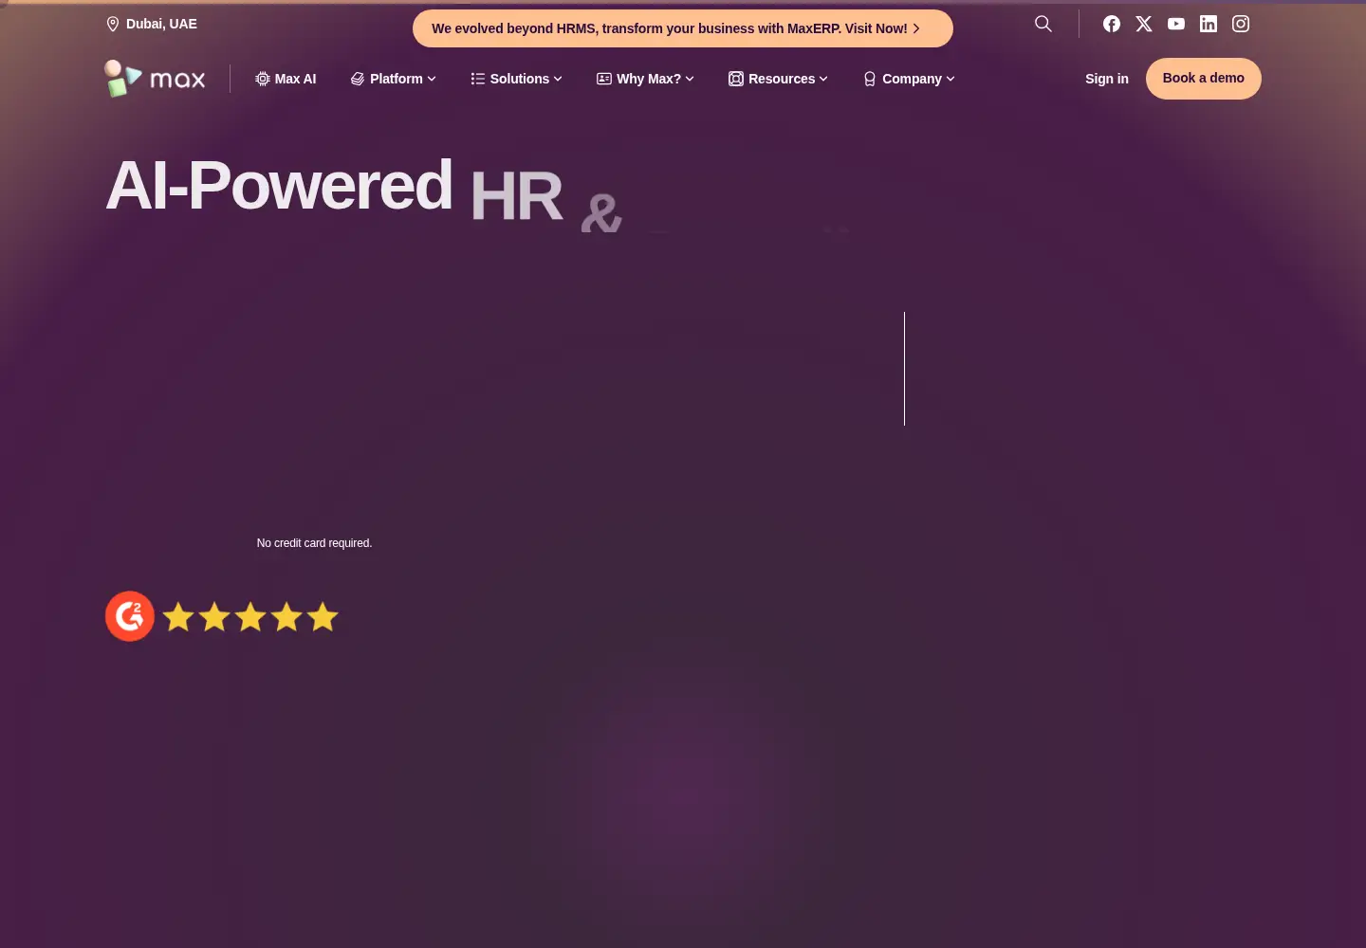Expand the Why Max? dropdown chevron
The width and height of the screenshot is (1366, 948).
[690, 79]
